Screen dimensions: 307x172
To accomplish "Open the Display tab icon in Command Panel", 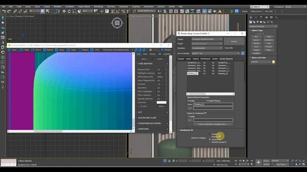I will point(271,18).
